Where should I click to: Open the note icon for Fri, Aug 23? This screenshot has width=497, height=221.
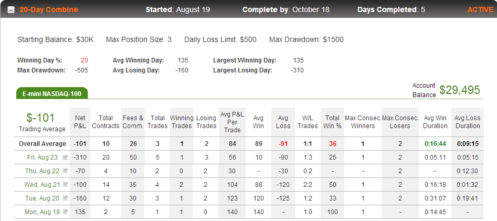(x=65, y=157)
